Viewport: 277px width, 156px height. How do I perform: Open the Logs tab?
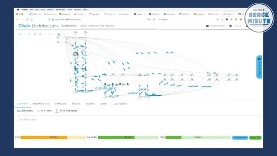click(104, 104)
